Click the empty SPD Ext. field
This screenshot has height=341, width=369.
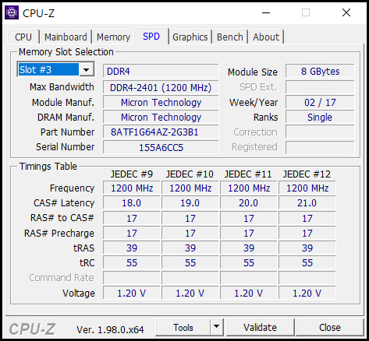320,87
